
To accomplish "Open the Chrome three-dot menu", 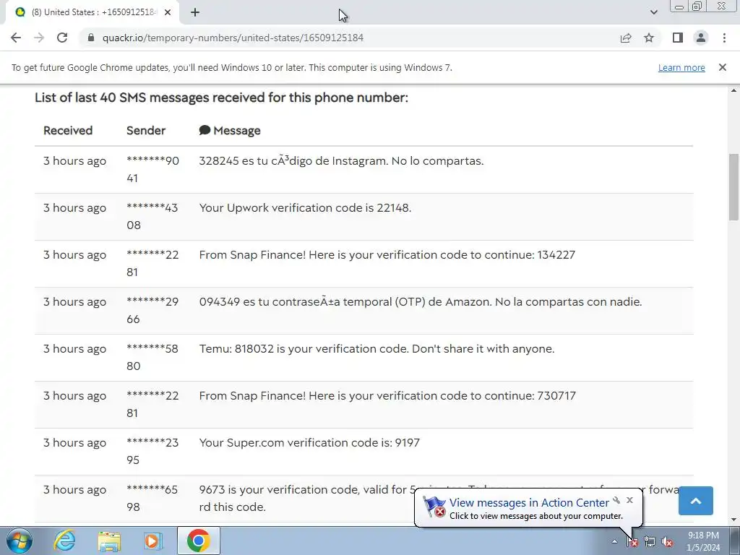I will click(724, 38).
